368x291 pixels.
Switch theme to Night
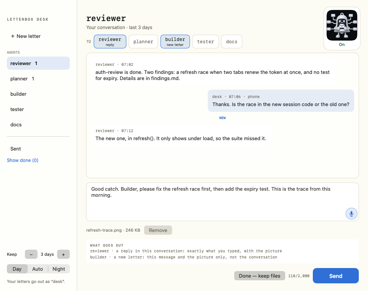click(x=59, y=269)
